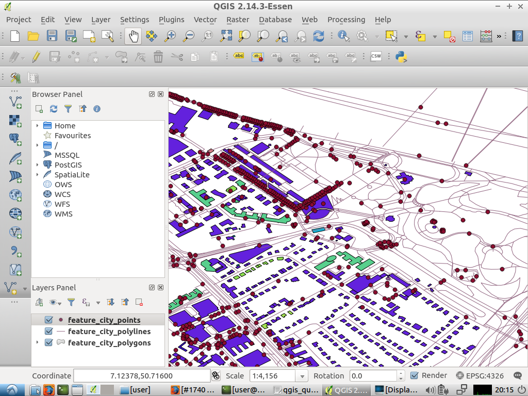Open the Select Features tool dropdown arrow
528x396 pixels.
[x=406, y=37]
